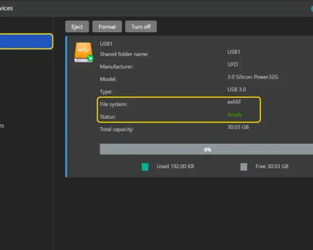Click the 30.03 GB total capacity value
The image size is (313, 250).
(x=238, y=127)
